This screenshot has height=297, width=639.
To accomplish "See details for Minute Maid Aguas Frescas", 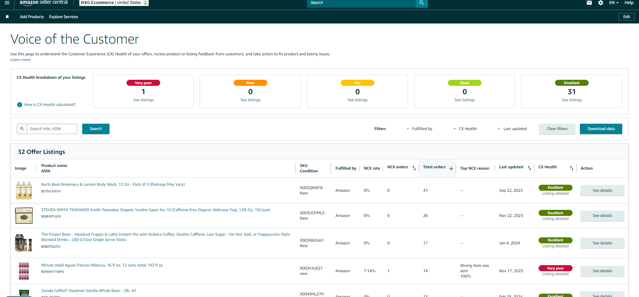I will click(602, 271).
